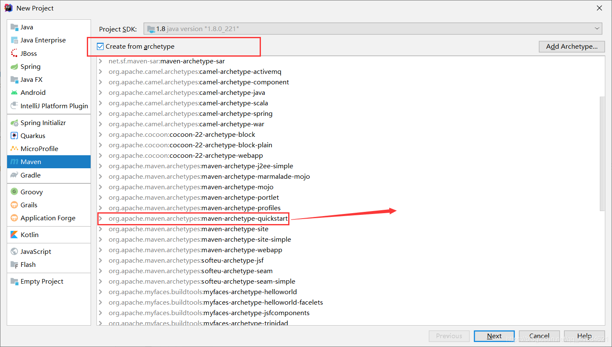Image resolution: width=612 pixels, height=347 pixels.
Task: Click the archetype list vertical scrollbar
Action: 602,154
